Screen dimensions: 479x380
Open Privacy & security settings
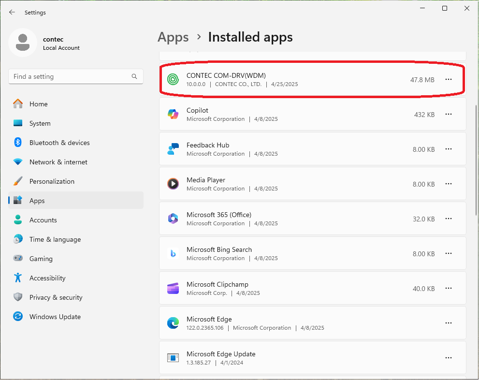tap(76, 297)
